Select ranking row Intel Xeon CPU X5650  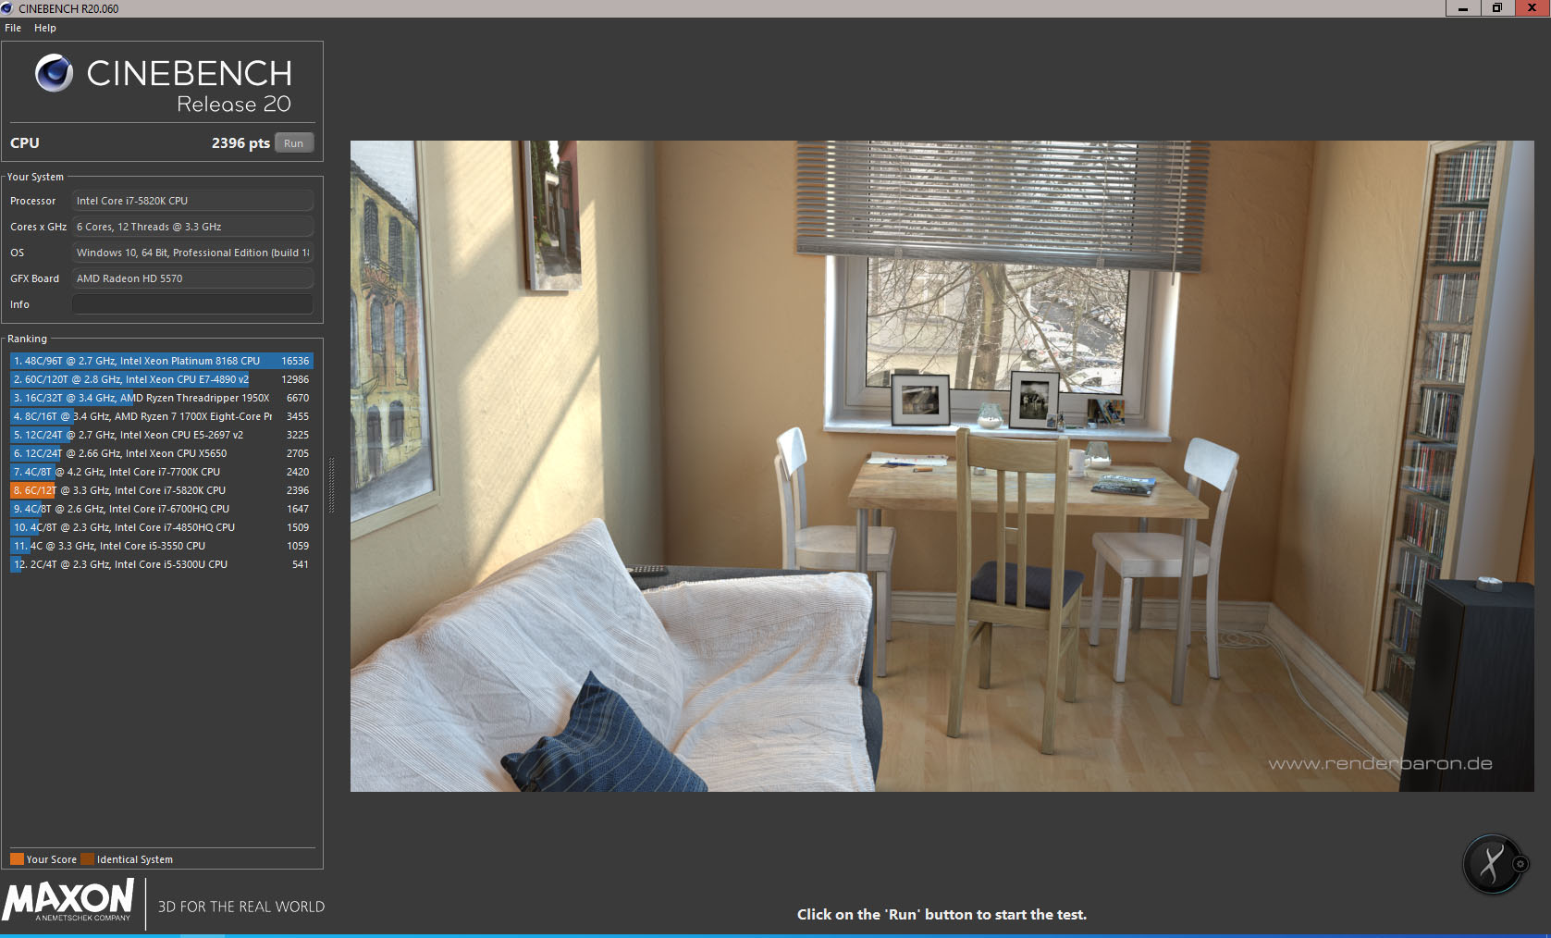[x=162, y=453]
